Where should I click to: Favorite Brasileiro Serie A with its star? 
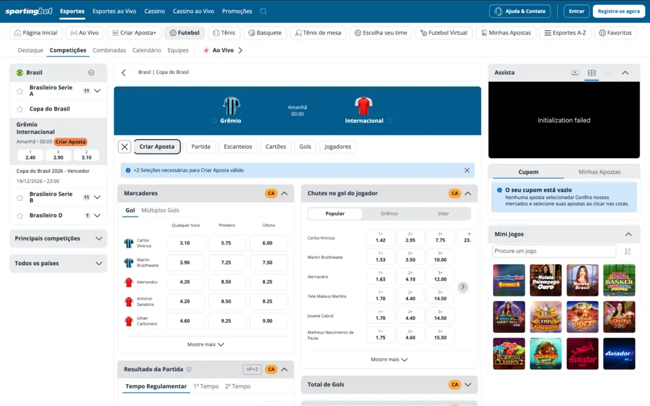(20, 91)
